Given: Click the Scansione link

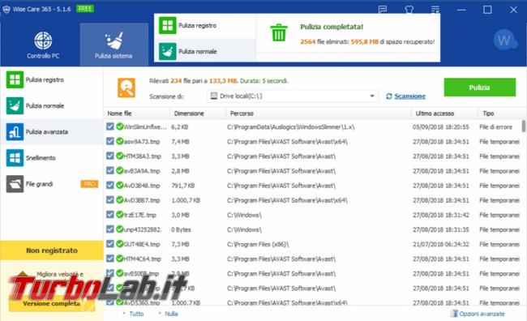Looking at the screenshot, I should click(x=409, y=96).
